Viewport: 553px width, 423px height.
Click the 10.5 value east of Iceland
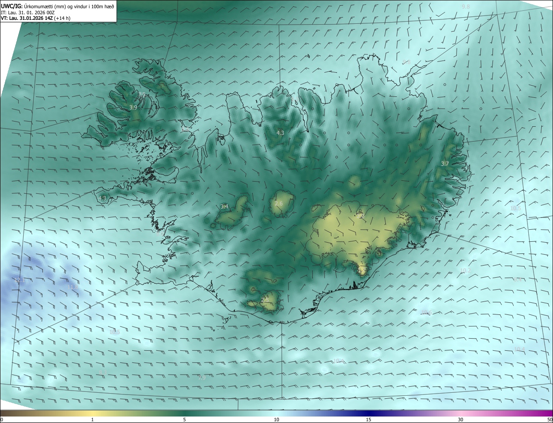(515, 208)
